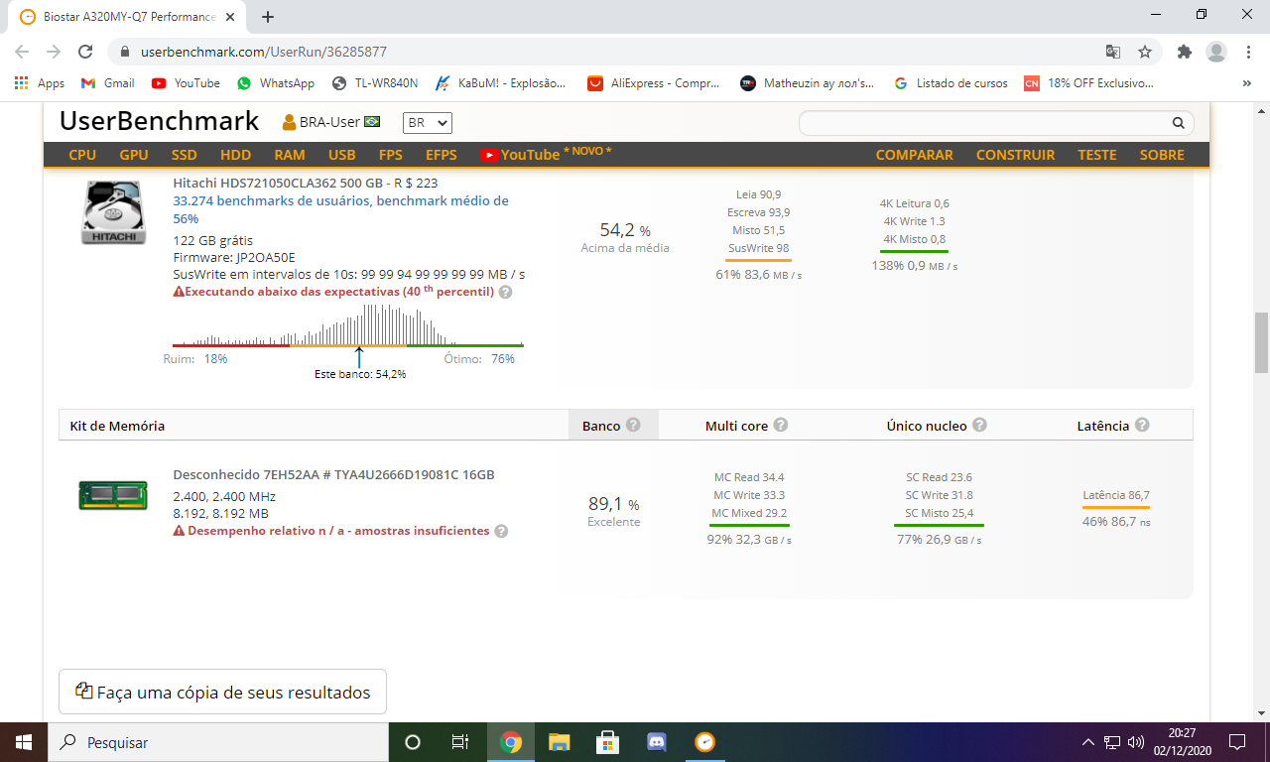
Task: Click the Hitachi hard drive image
Action: point(114,212)
